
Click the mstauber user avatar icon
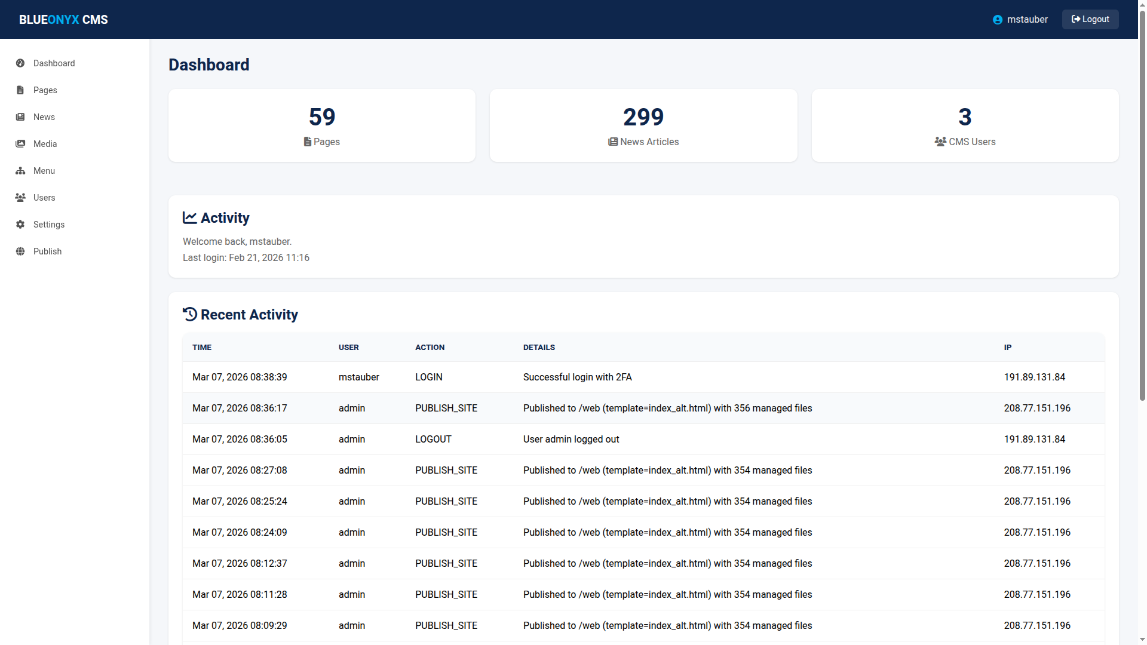pos(997,20)
